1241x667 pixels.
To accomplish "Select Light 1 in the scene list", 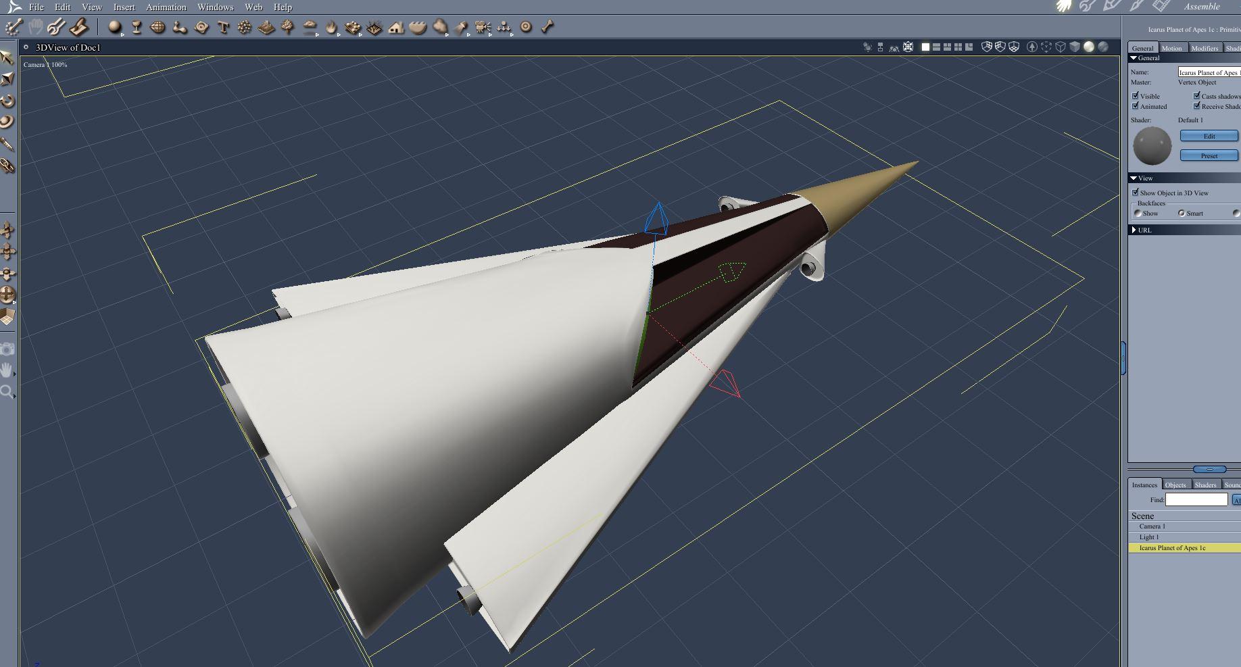I will coord(1184,537).
